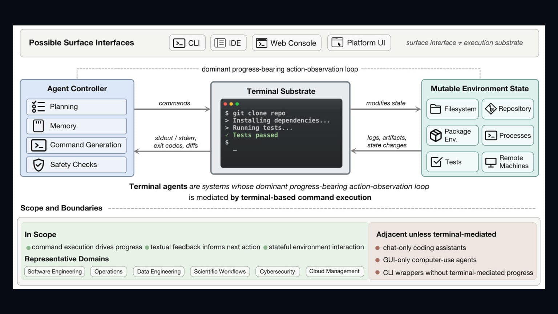558x314 pixels.
Task: Click the "Agent Controller" title
Action: coord(77,89)
